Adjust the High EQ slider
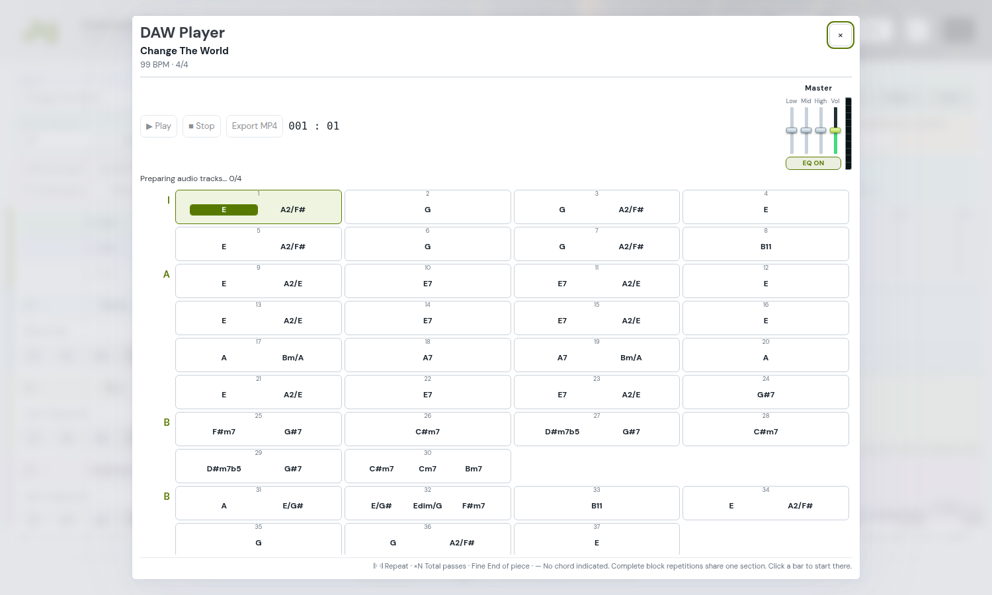992x595 pixels. (821, 130)
